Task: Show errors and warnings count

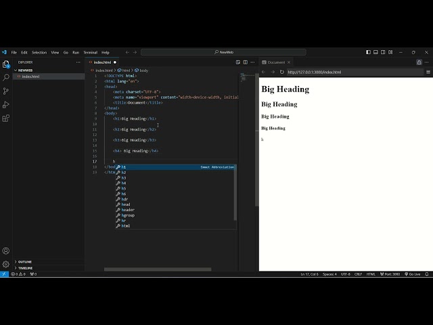Action: [18, 274]
